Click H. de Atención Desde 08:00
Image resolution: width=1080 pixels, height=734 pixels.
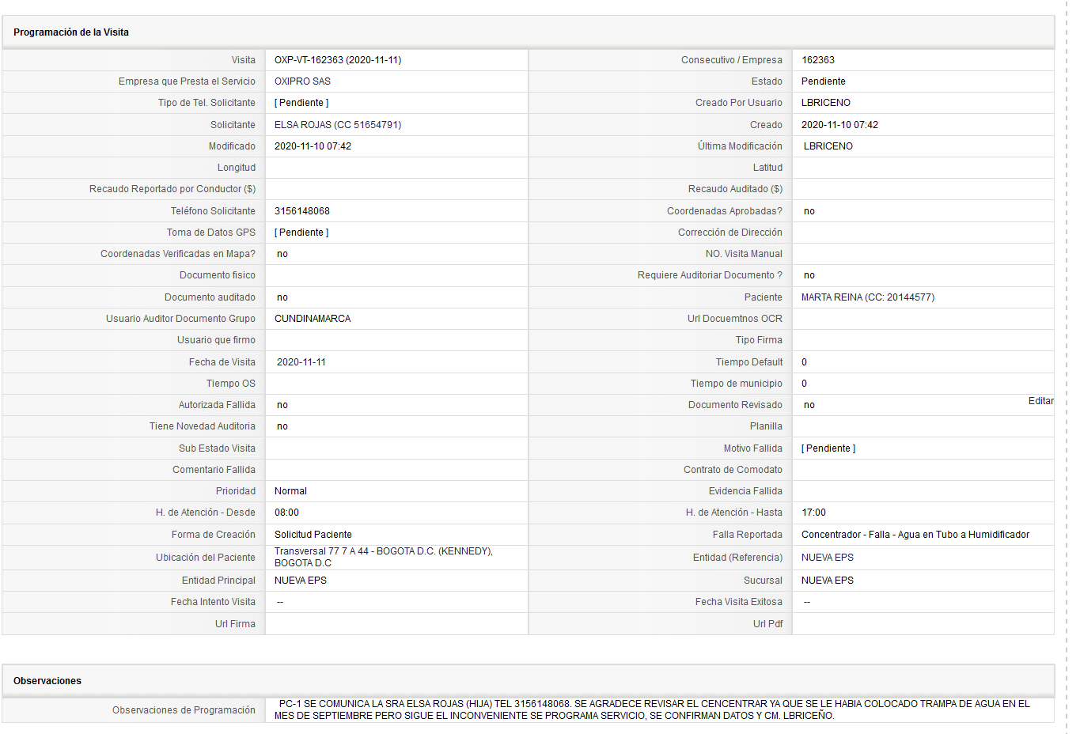[286, 513]
